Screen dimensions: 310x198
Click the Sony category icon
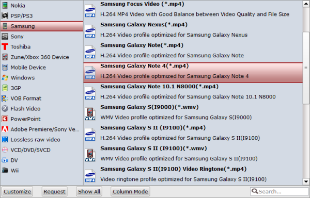coord(5,37)
